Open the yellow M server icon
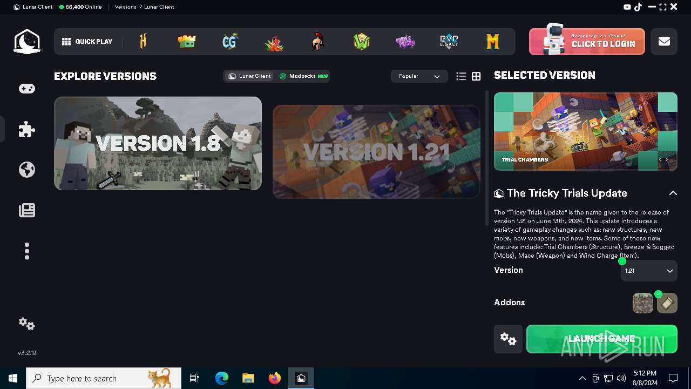The image size is (691, 389). 493,42
